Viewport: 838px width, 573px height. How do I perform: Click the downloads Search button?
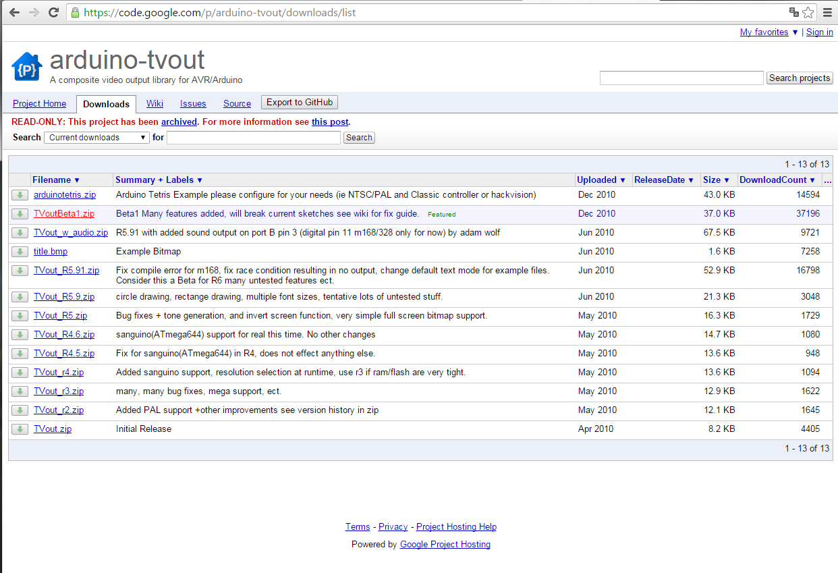click(359, 138)
